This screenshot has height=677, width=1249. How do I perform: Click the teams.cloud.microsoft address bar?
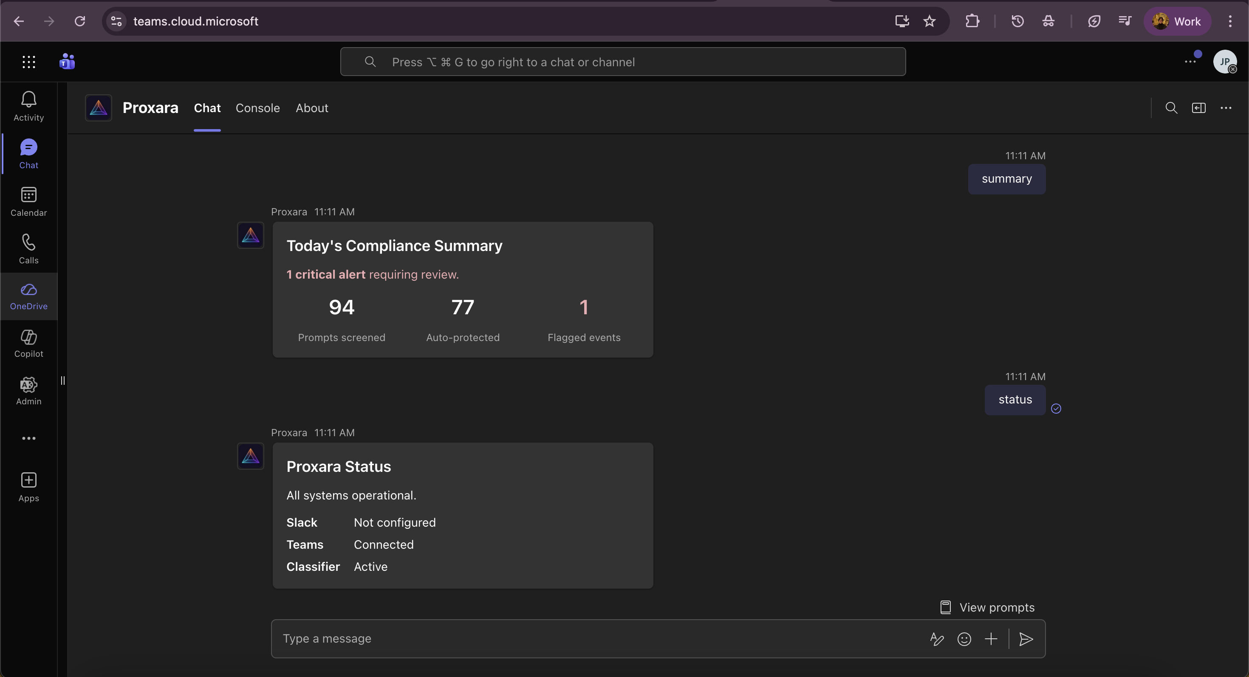500,21
